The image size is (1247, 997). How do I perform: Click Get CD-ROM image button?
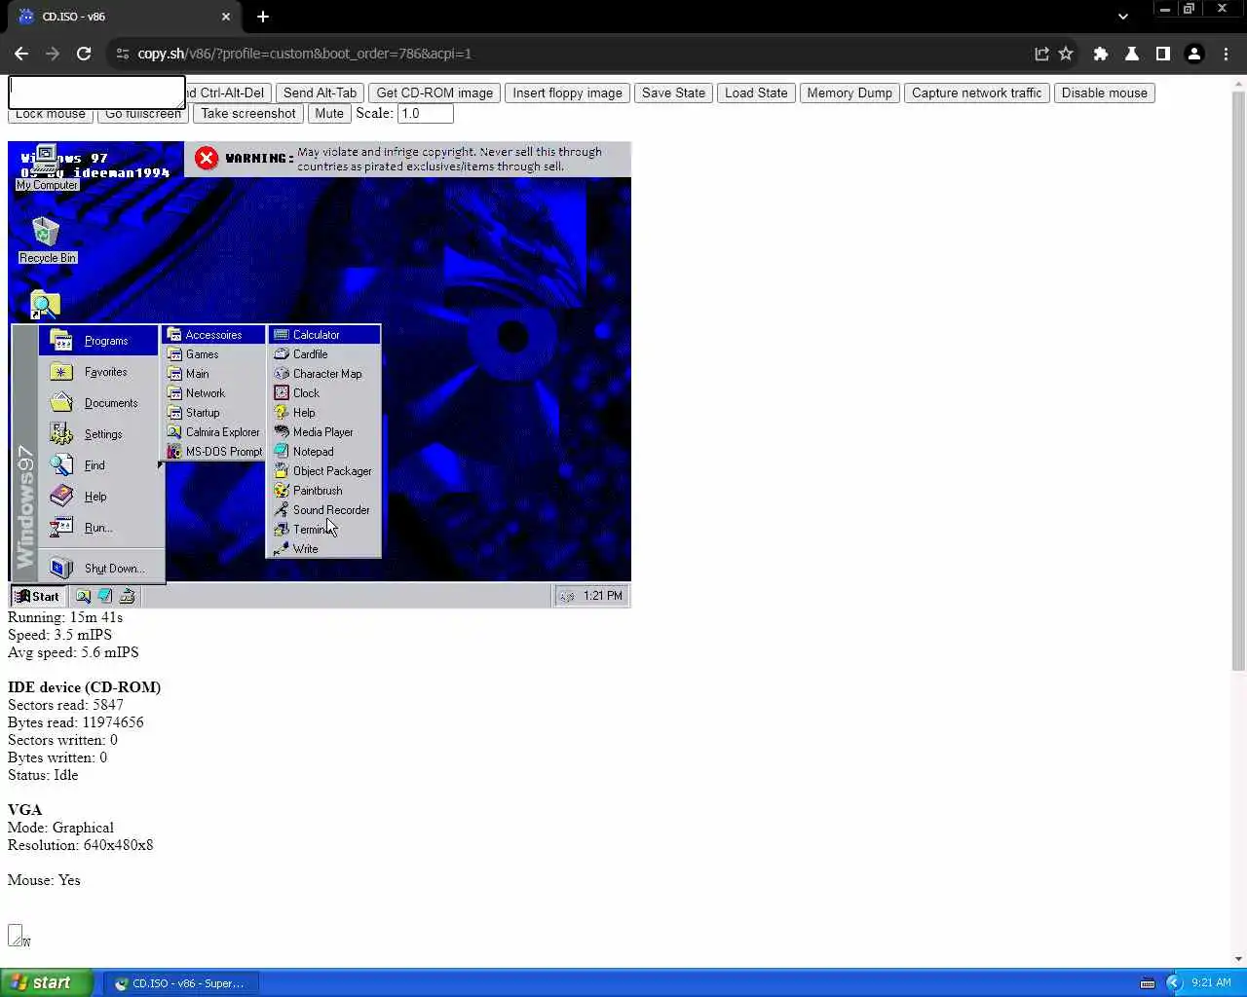(x=435, y=92)
